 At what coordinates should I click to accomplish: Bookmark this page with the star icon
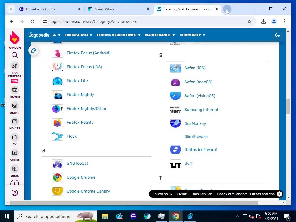tap(249, 21)
